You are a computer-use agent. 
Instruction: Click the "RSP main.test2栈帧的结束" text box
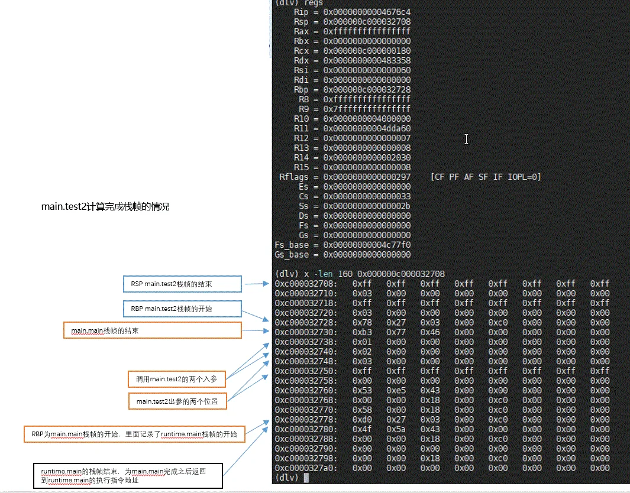tap(182, 284)
